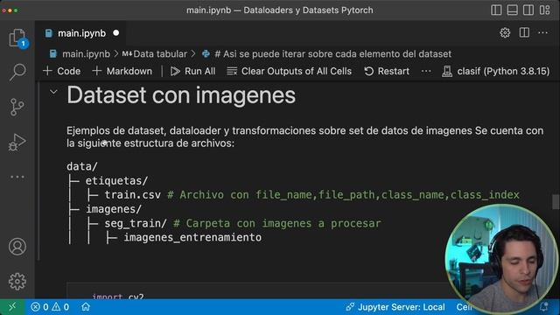Show additional views ellipsis in activity bar

[x=17, y=177]
